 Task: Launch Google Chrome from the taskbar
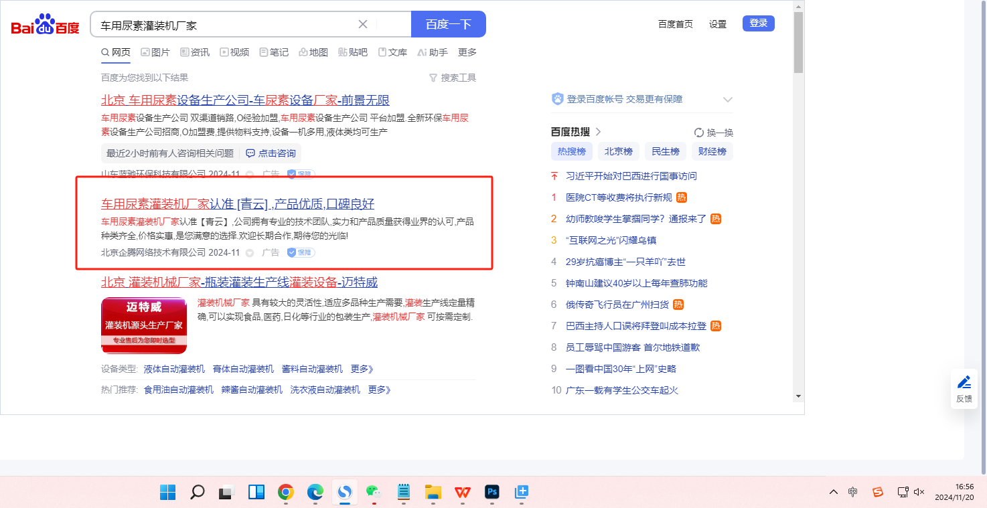[286, 493]
